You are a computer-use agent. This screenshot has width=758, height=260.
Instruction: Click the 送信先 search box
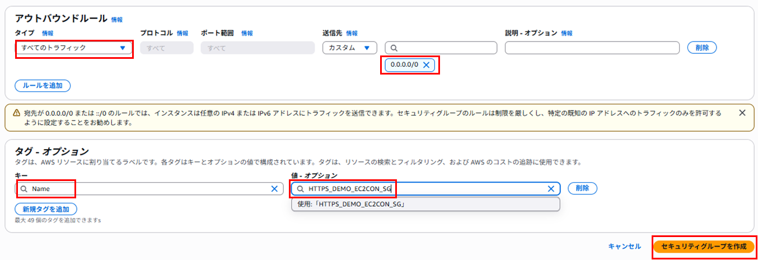tap(441, 48)
